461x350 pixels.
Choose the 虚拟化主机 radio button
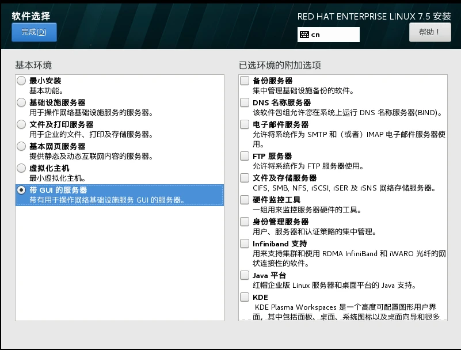point(21,168)
